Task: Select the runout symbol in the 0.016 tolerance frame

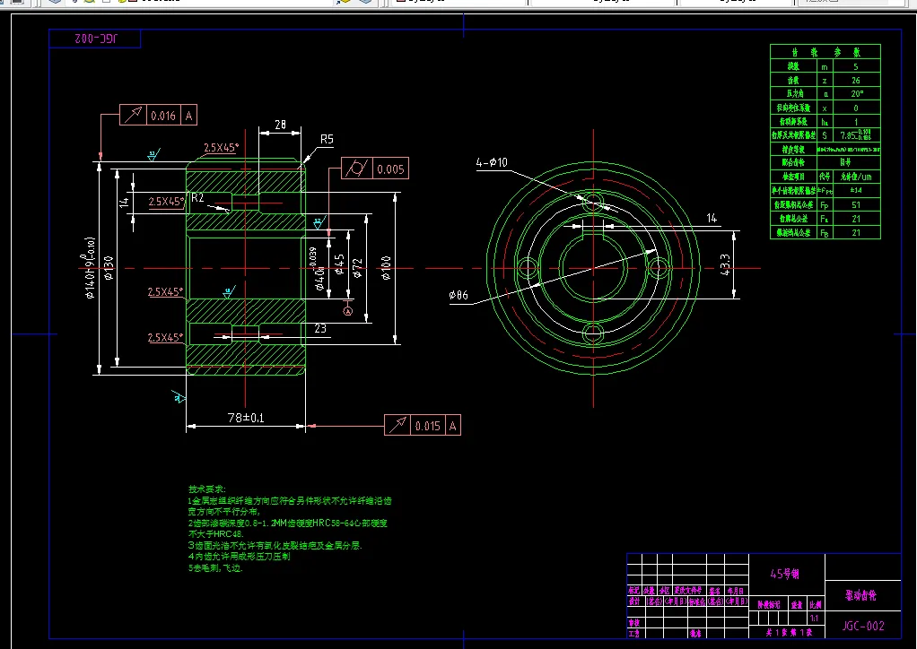Action: pos(133,115)
